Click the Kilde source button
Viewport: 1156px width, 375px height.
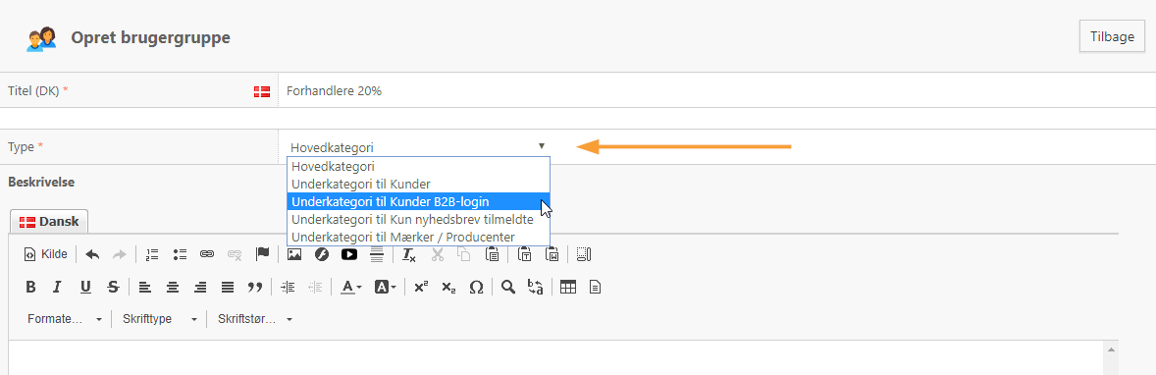coord(46,254)
